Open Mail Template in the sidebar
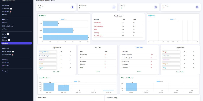This screenshot has height=101, width=203. point(8,51)
